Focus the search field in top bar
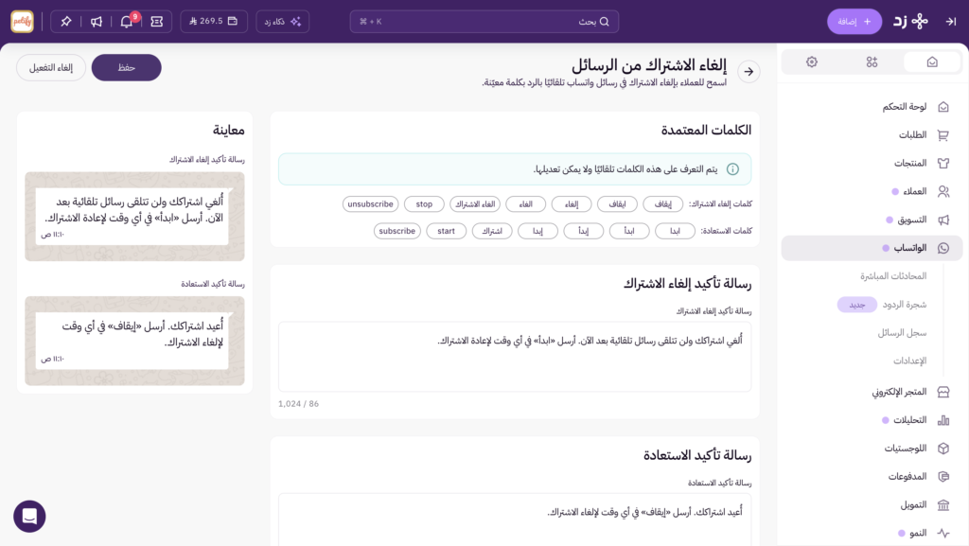Screen dimensions: 969x546 484,22
